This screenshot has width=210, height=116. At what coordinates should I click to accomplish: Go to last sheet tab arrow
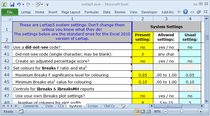pos(16,106)
